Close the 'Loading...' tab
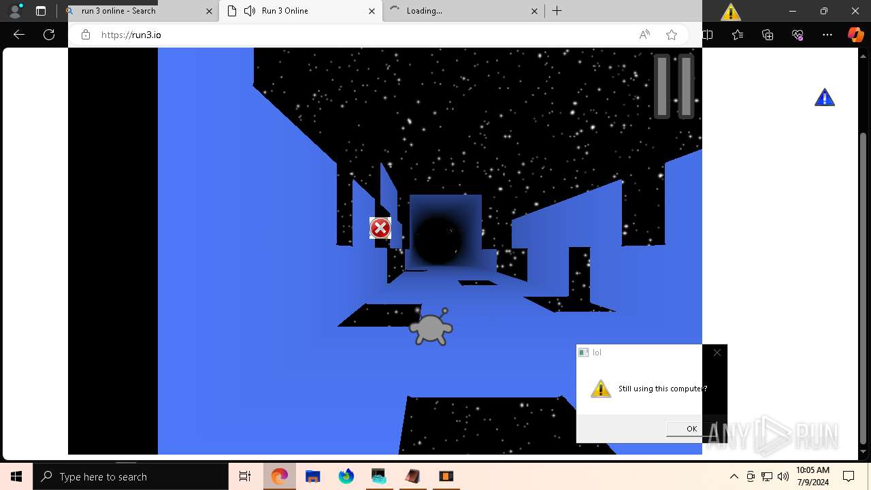The width and height of the screenshot is (871, 490). click(534, 11)
